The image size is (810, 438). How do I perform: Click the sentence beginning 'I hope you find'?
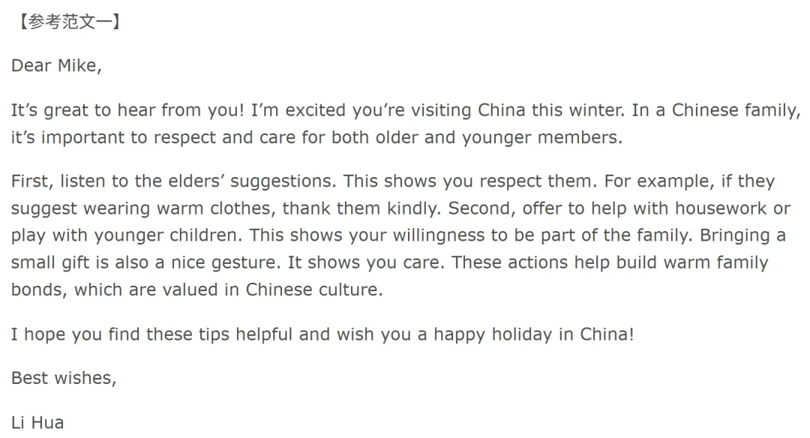coord(322,334)
